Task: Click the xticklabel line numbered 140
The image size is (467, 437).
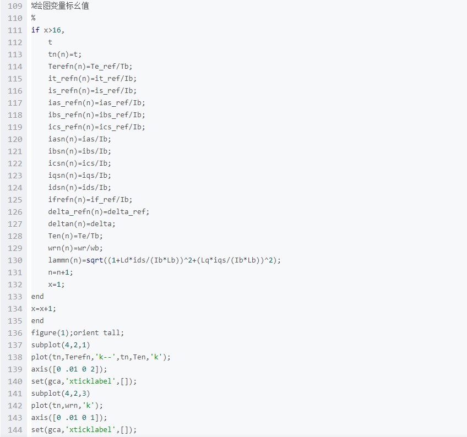Action: coord(84,381)
